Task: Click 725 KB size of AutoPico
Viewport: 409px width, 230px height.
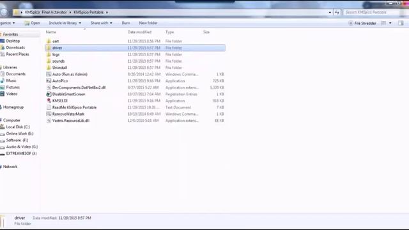Action: coord(219,81)
